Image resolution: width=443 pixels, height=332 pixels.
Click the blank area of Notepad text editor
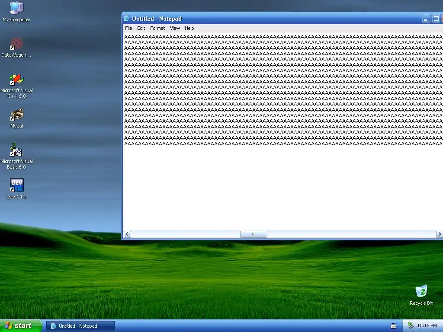coord(282,188)
